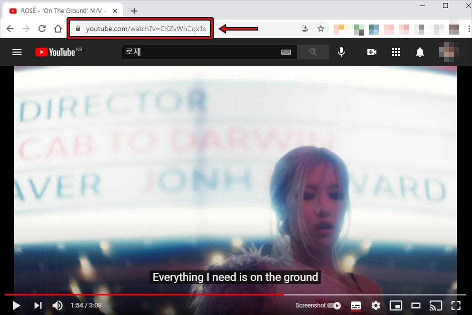Open the on-screen keyboard in search box

[286, 53]
